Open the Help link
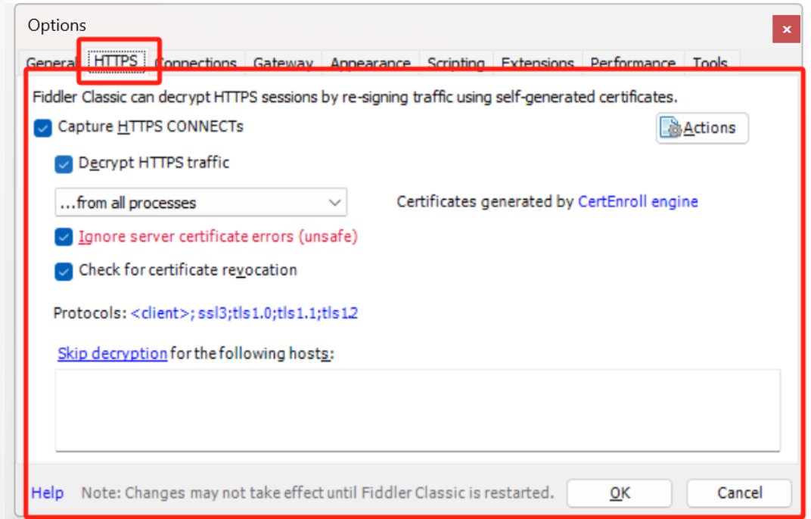The height and width of the screenshot is (519, 811). 48,493
